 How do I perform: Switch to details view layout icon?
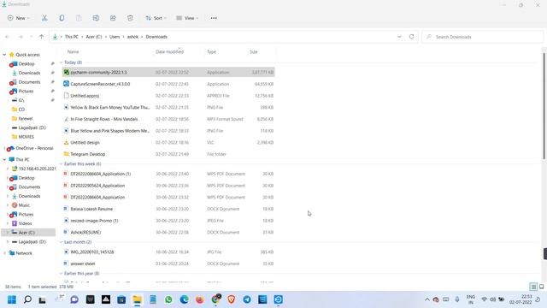533,287
